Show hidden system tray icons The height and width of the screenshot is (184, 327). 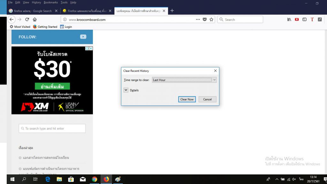pyautogui.click(x=277, y=179)
